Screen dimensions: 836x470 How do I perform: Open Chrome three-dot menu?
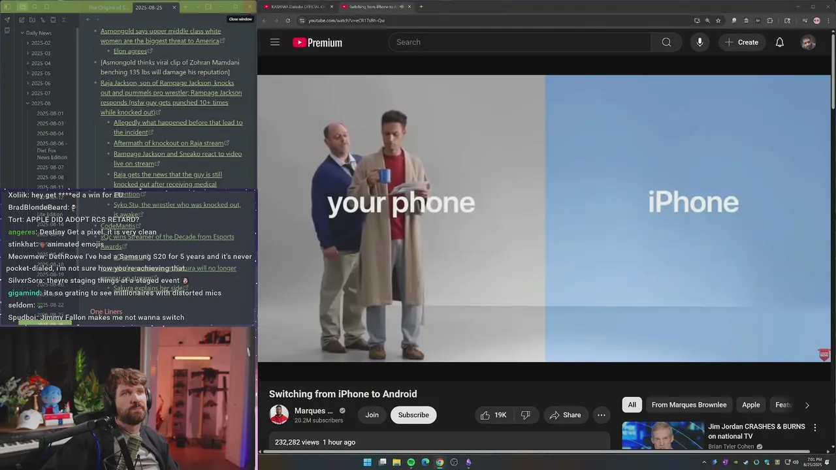[x=828, y=21]
